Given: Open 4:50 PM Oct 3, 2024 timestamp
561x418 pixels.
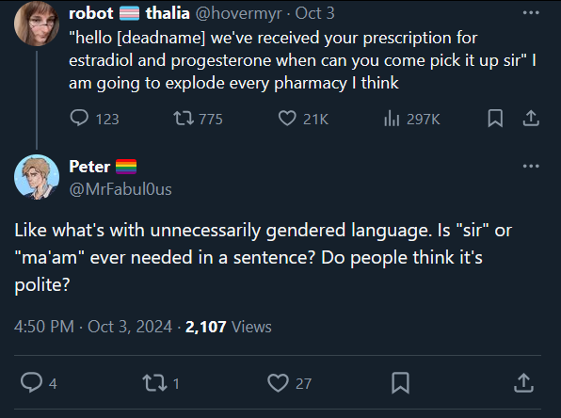Looking at the screenshot, I should (x=93, y=327).
